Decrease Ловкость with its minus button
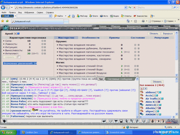Image resolution: width=180 pixels, height=135 pixels. click(42, 44)
